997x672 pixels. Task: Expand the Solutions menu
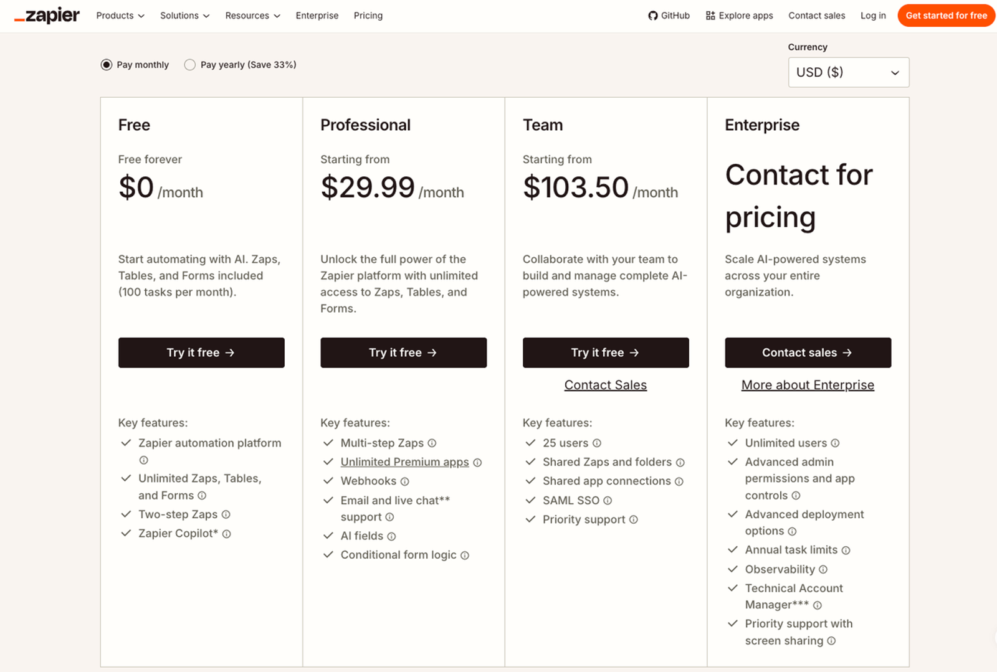[x=184, y=16]
